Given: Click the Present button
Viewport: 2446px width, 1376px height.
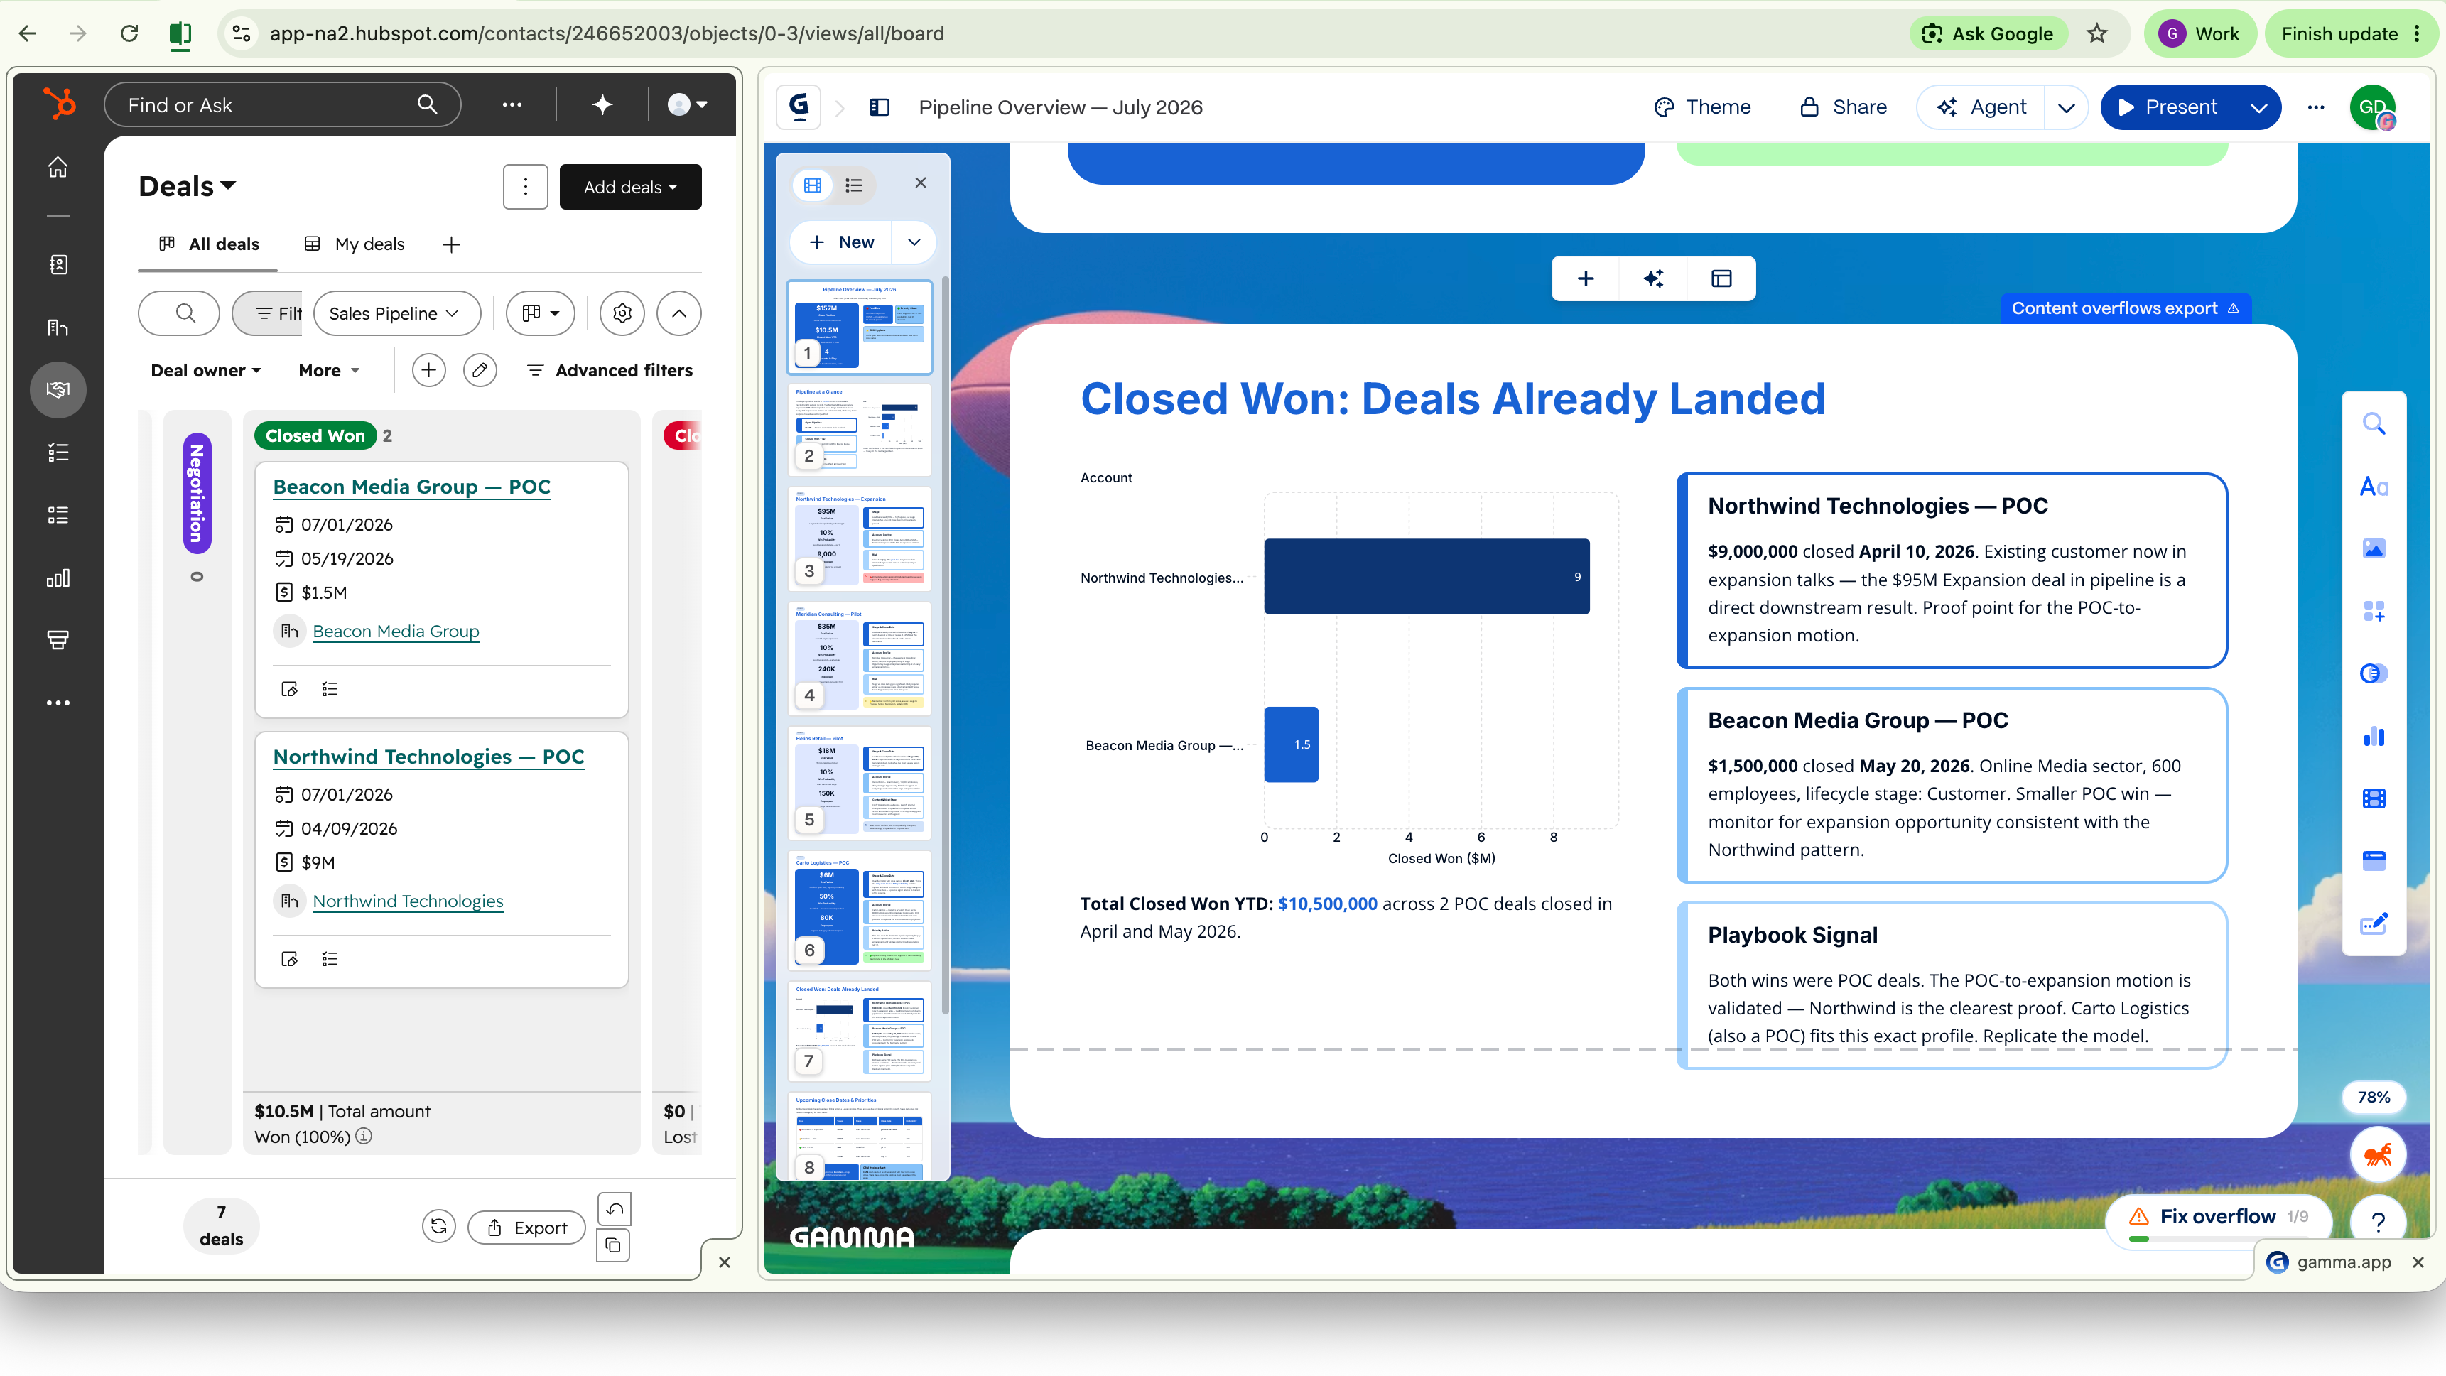Looking at the screenshot, I should tap(2169, 107).
